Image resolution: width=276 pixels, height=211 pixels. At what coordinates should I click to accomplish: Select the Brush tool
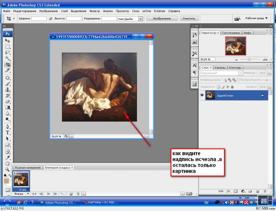coord(7,84)
